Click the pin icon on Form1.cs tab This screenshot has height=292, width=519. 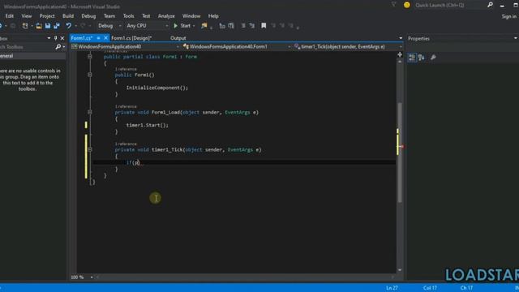click(x=98, y=38)
